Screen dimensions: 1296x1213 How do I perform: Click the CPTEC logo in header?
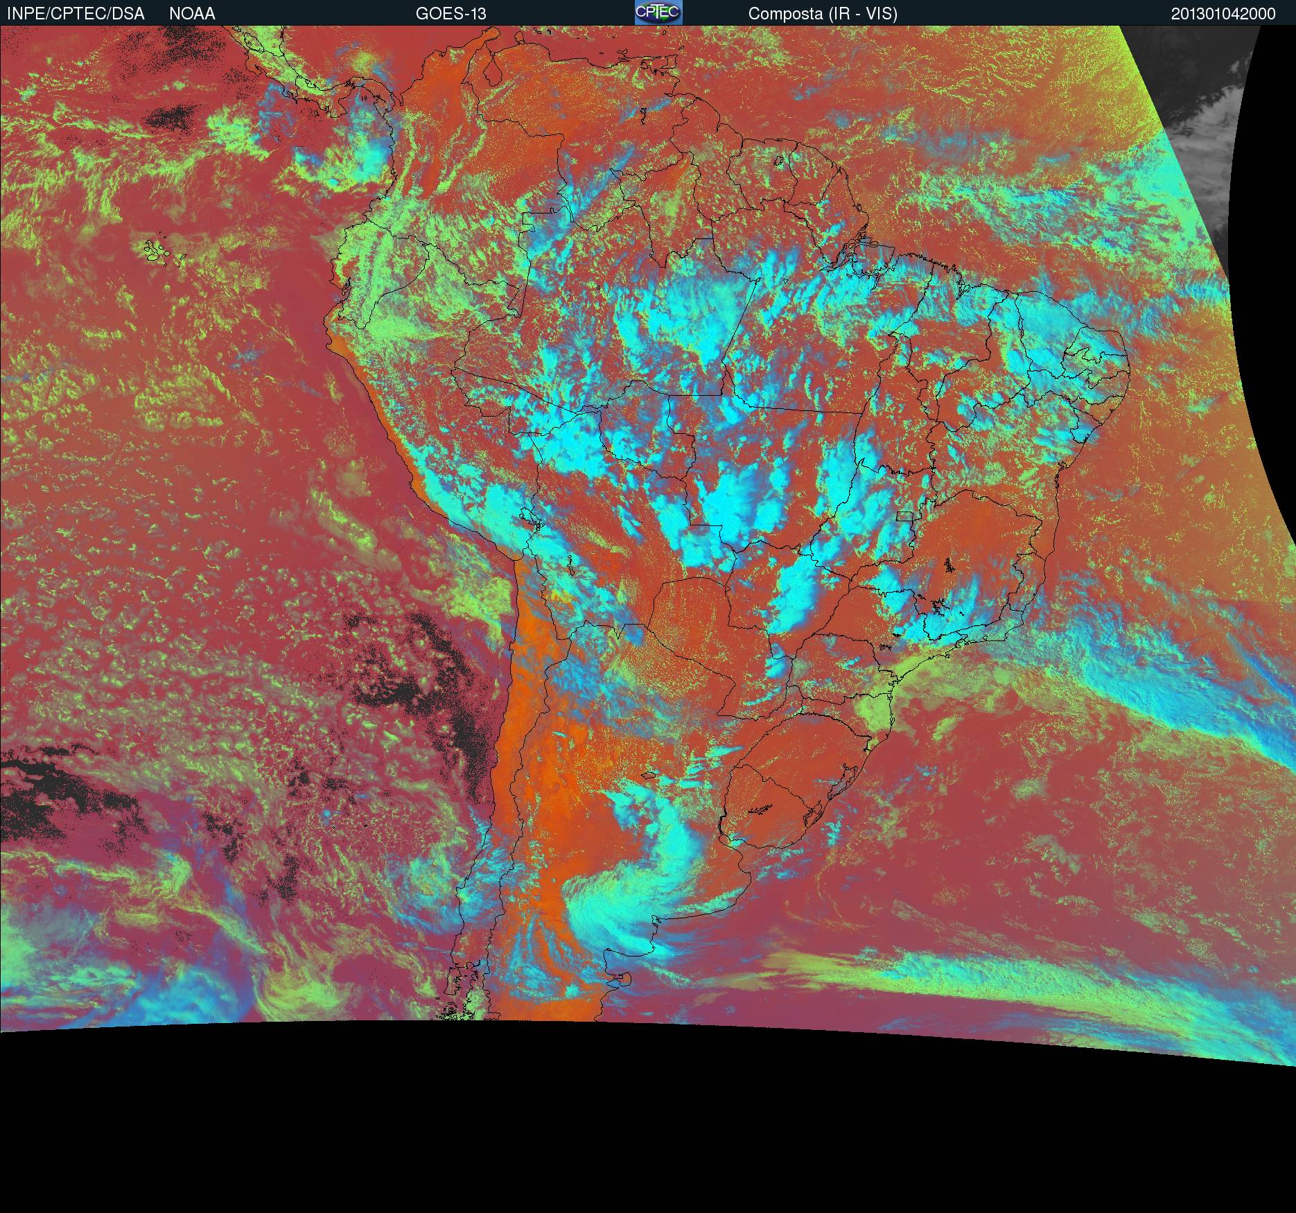(x=658, y=12)
